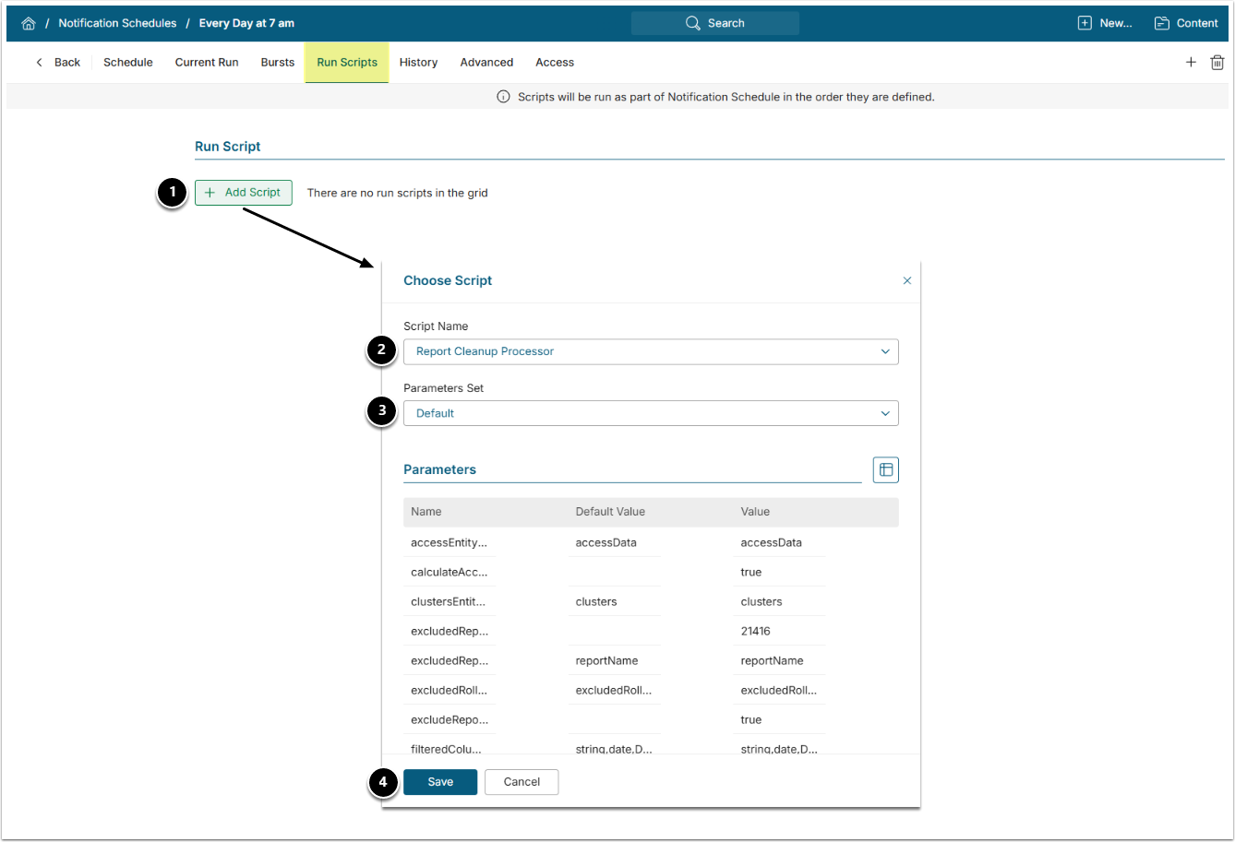Go to the Access tab
1235x842 pixels.
tap(555, 63)
